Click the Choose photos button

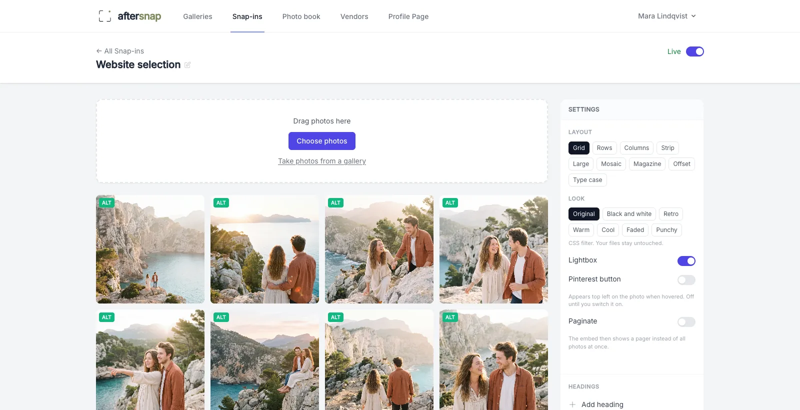[x=322, y=141]
